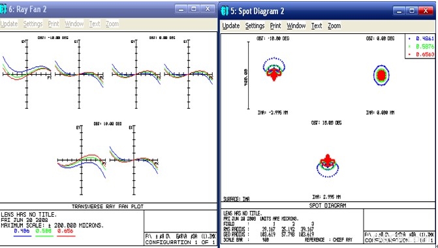Click IMA: -2.995 MM label
The image size is (438, 248).
tap(273, 113)
